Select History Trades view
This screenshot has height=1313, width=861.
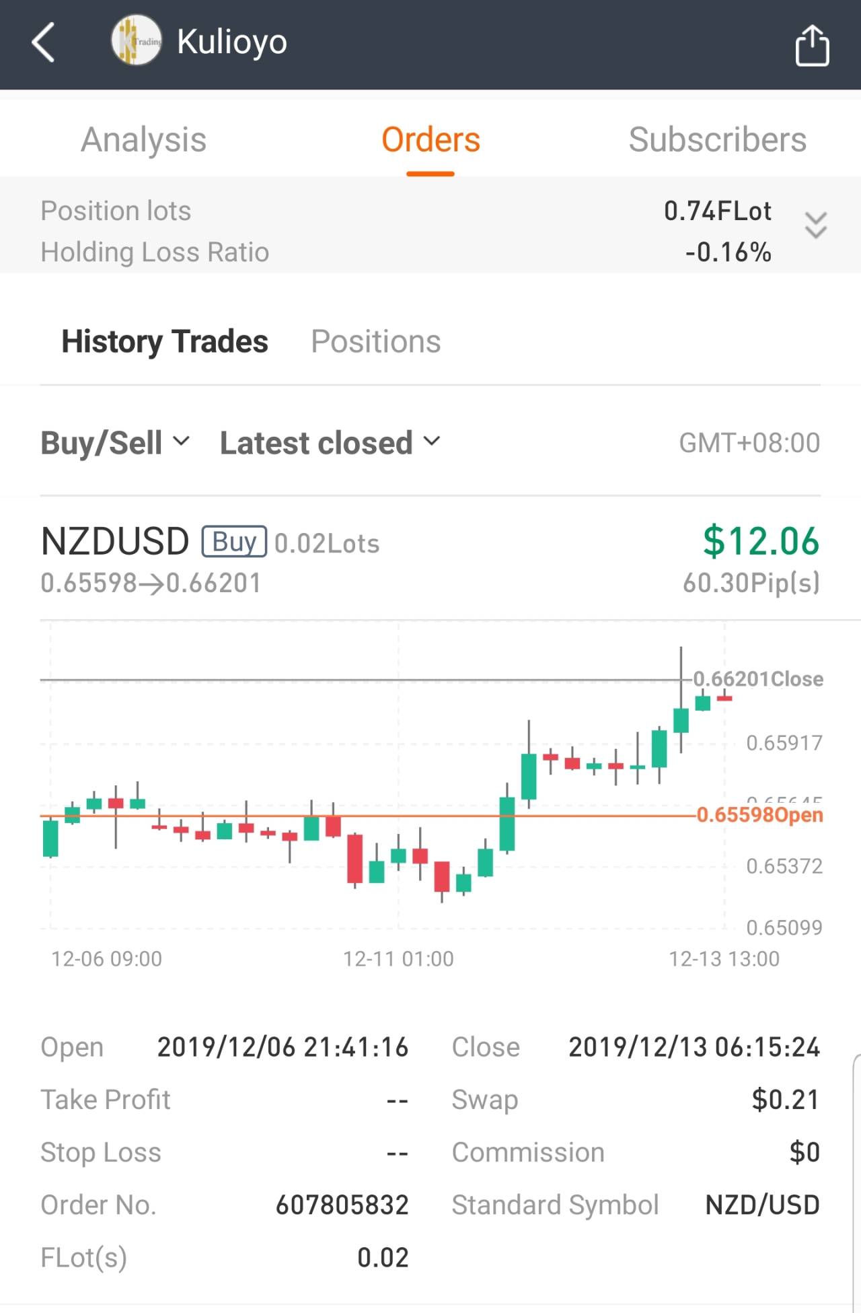pyautogui.click(x=165, y=341)
